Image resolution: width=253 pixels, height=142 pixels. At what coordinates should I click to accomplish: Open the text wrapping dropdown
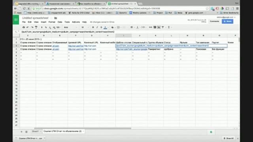pyautogui.click(x=143, y=27)
